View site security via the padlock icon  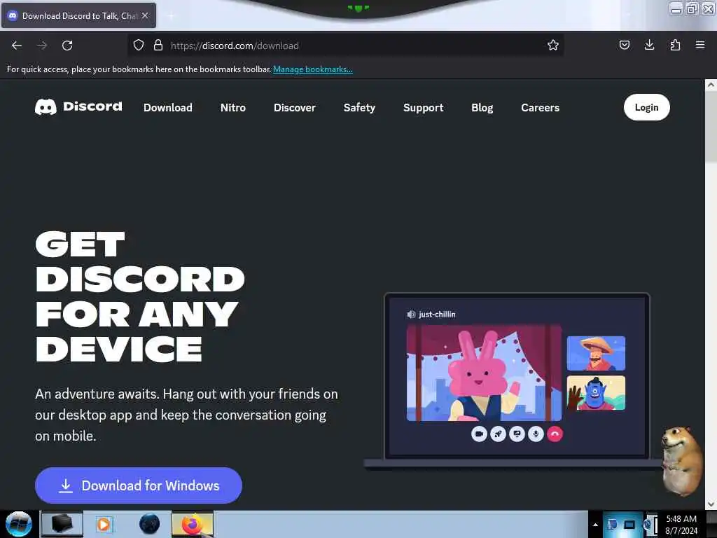coord(158,45)
